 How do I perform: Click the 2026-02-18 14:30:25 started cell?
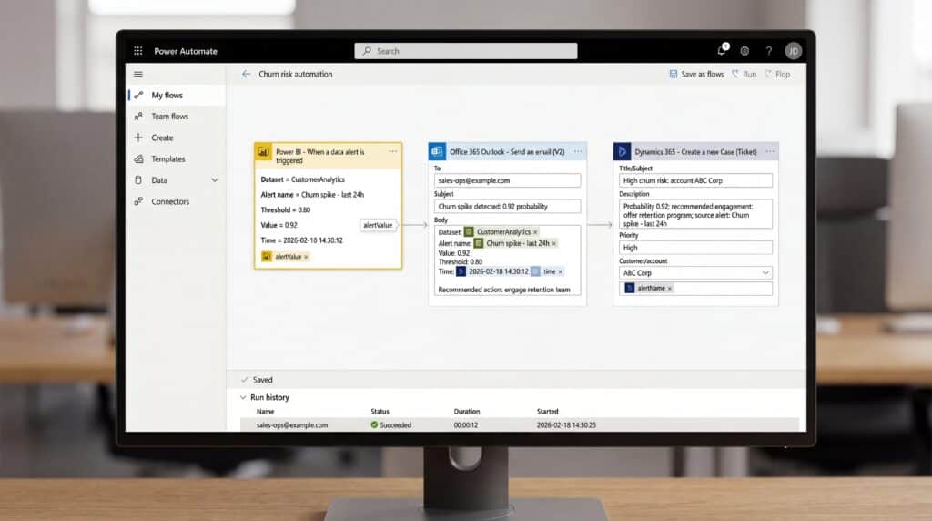[566, 425]
